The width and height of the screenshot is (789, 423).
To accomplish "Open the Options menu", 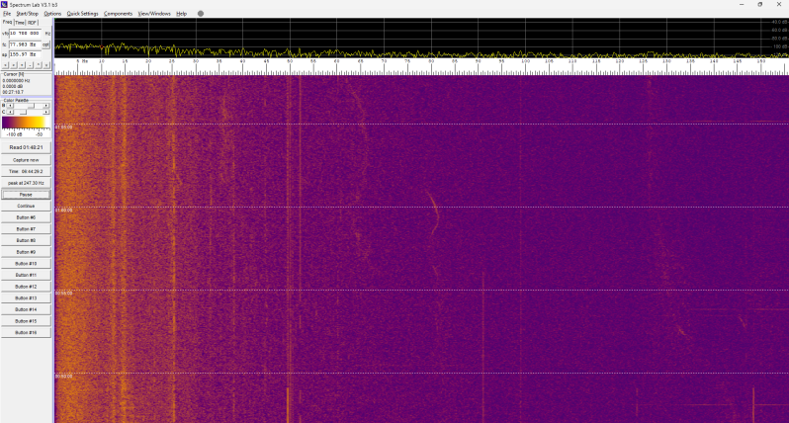I will click(52, 14).
